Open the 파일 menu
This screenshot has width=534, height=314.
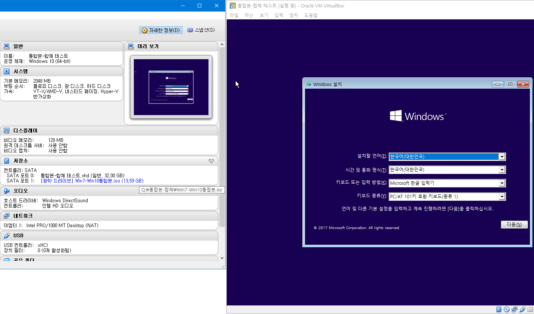234,15
